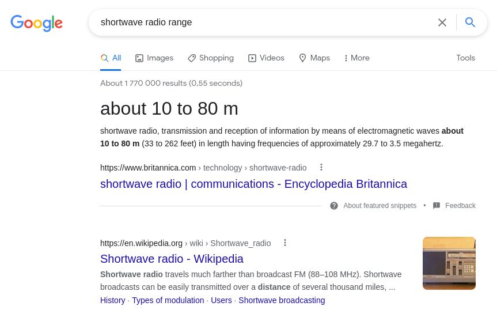Viewport: 497px width, 310px height.
Task: Open options menu for Britannica result
Action: point(321,167)
